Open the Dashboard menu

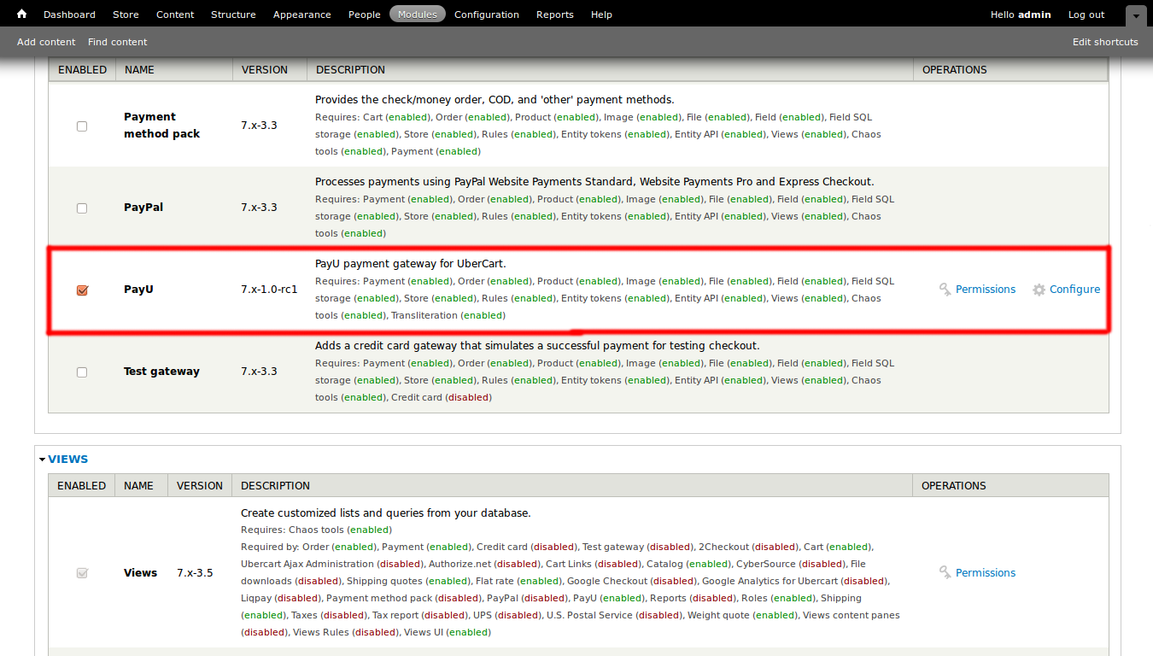69,15
